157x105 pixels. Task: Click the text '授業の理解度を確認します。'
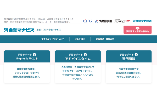click(26, 77)
